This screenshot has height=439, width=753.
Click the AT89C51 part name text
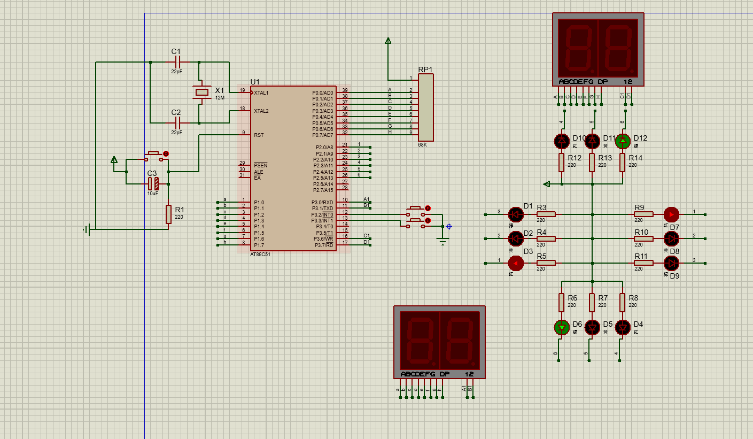260,255
